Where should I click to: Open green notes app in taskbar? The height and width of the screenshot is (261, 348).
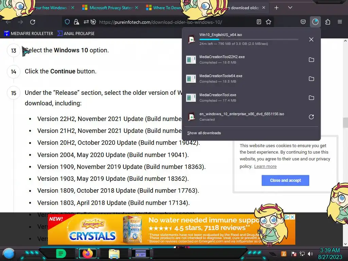[61, 254]
